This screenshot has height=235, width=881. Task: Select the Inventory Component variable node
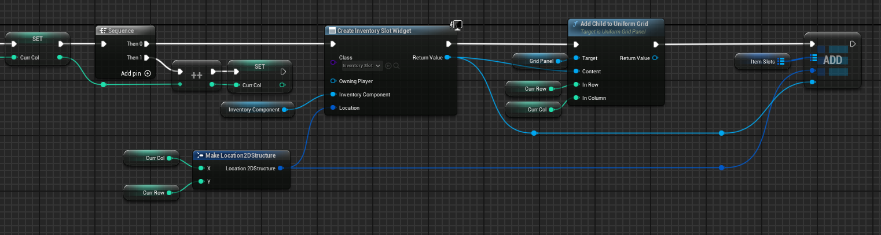point(258,109)
